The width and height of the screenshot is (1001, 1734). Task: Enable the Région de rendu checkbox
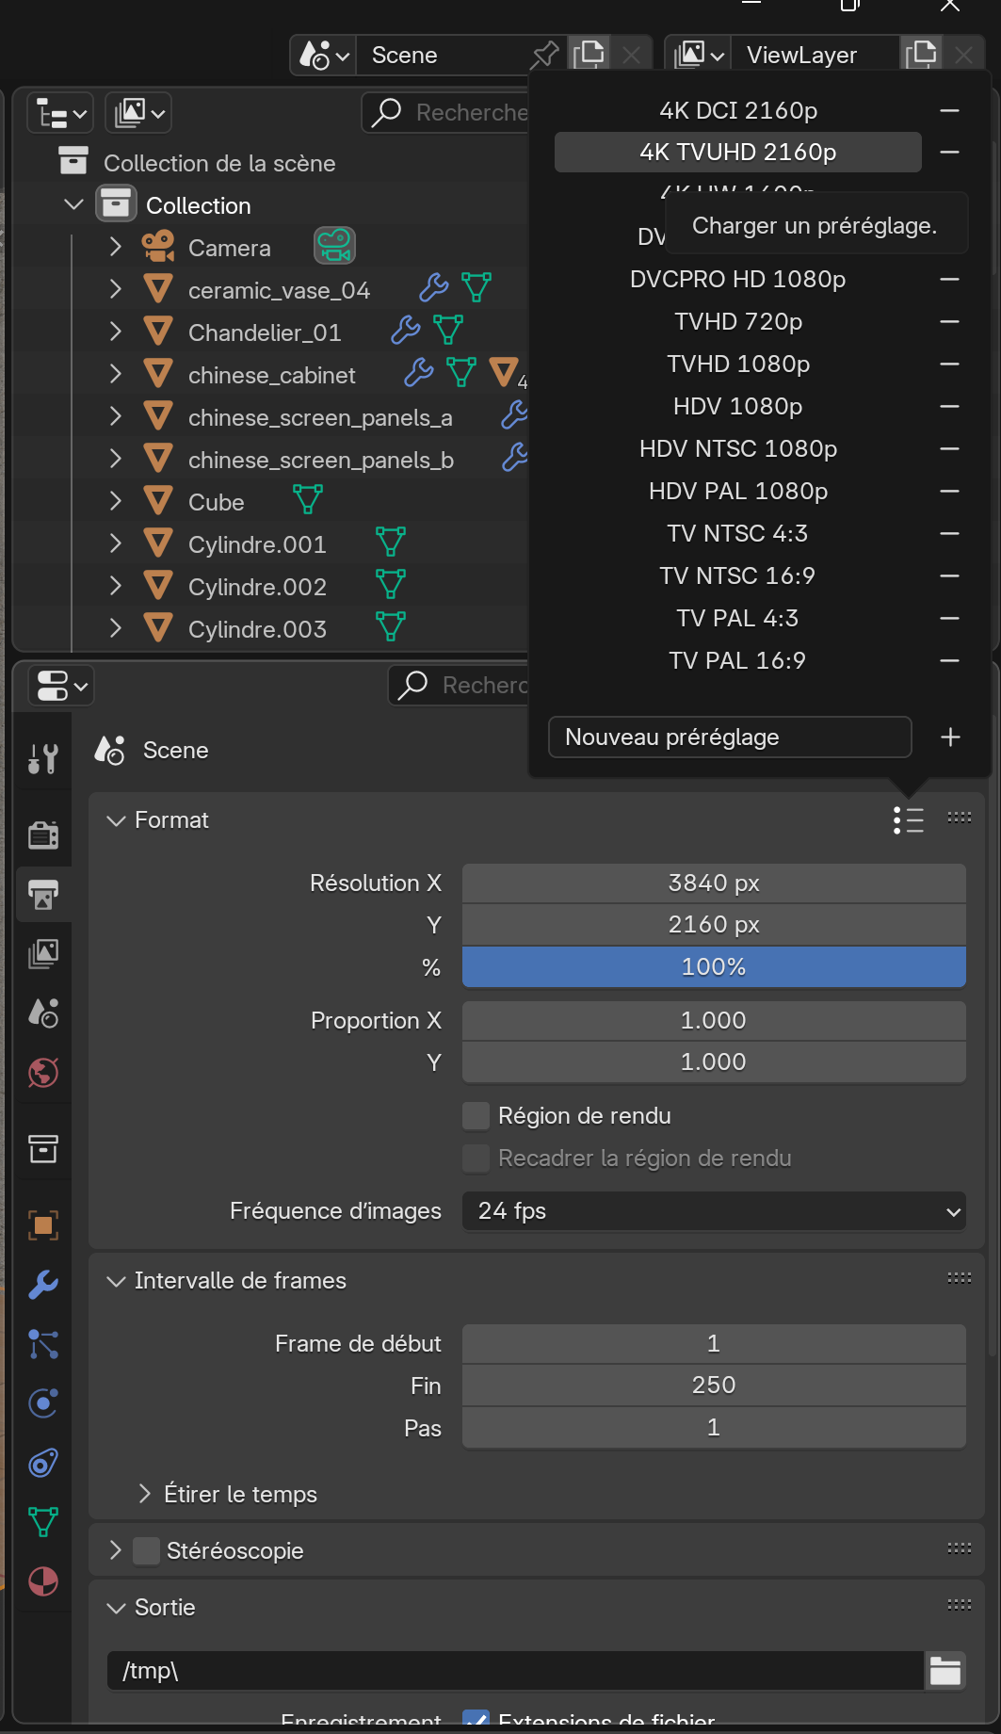point(476,1116)
